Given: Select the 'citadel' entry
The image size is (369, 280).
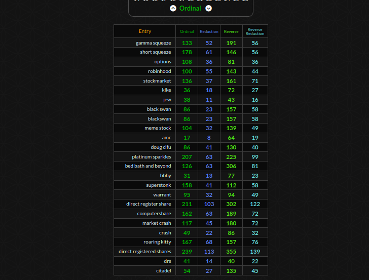Looking at the screenshot, I should (164, 271).
